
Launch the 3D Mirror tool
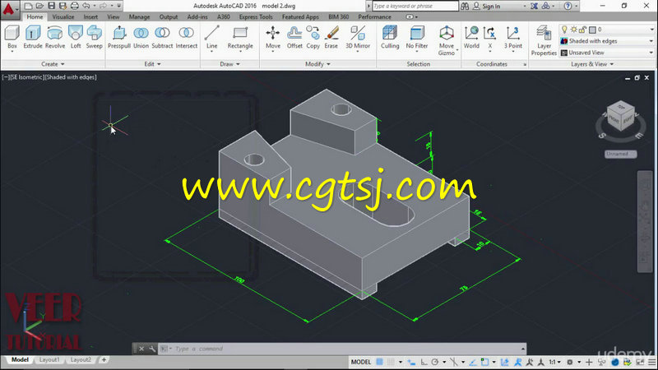pos(358,37)
